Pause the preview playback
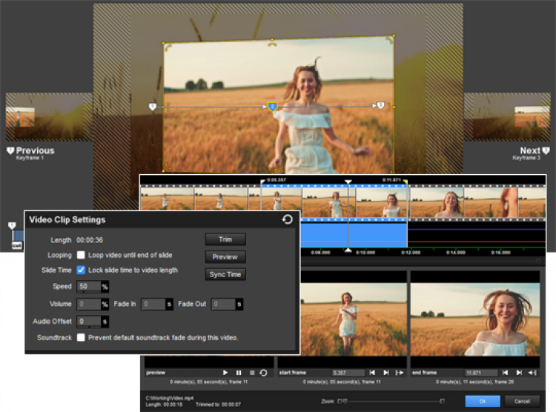 pyautogui.click(x=239, y=373)
